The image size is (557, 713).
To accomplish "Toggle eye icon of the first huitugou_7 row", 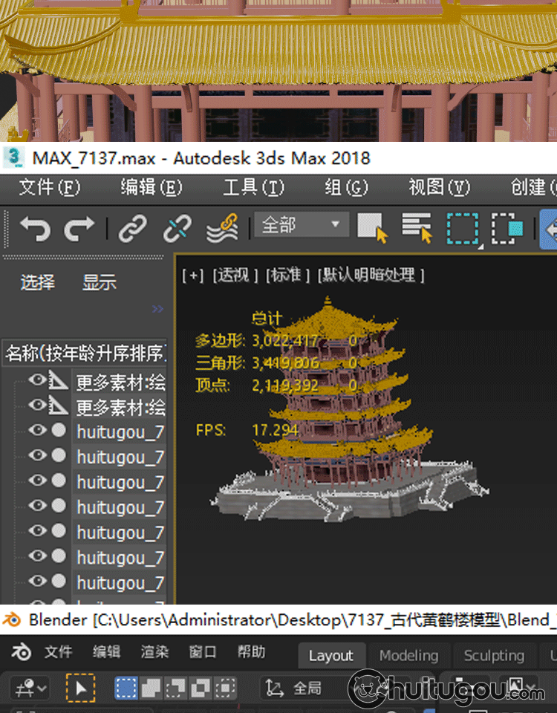I will (37, 430).
